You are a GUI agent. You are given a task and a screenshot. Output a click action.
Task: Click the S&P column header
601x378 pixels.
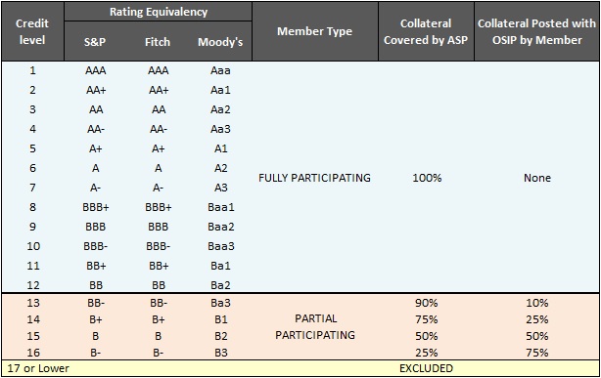(x=95, y=42)
